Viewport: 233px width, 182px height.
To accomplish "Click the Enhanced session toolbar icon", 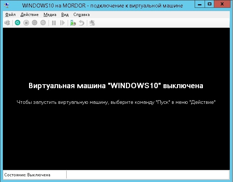I will pyautogui.click(x=92, y=23).
